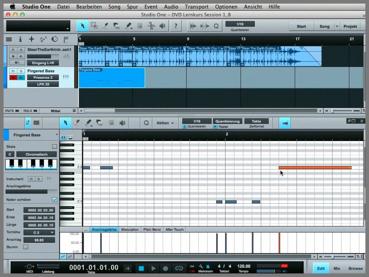Click the Tempo value 120.00

244,266
